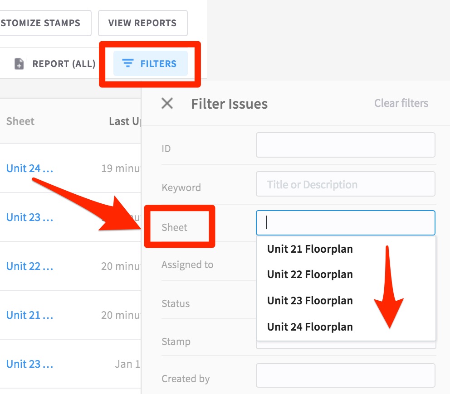Open the Unit 23 link dated Jan
This screenshot has height=394, width=450.
click(x=29, y=364)
